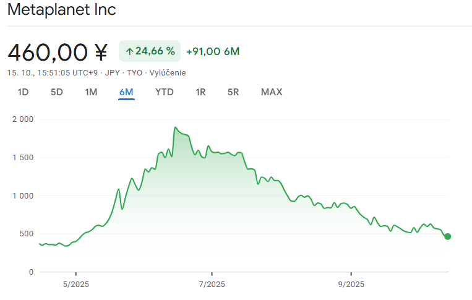This screenshot has height=300, width=472.
Task: Choose the 5R five-year range tab
Action: coord(233,92)
